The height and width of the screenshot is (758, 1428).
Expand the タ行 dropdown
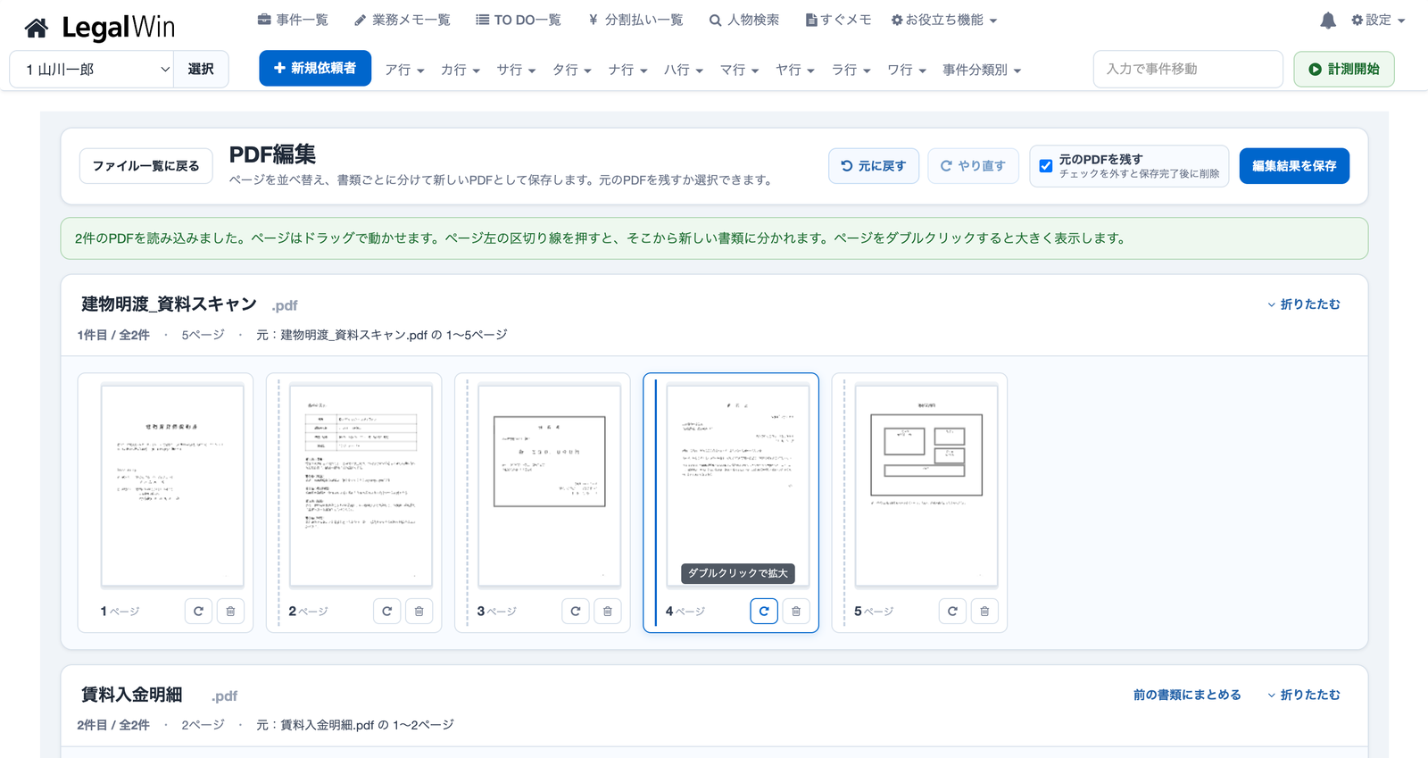click(572, 70)
